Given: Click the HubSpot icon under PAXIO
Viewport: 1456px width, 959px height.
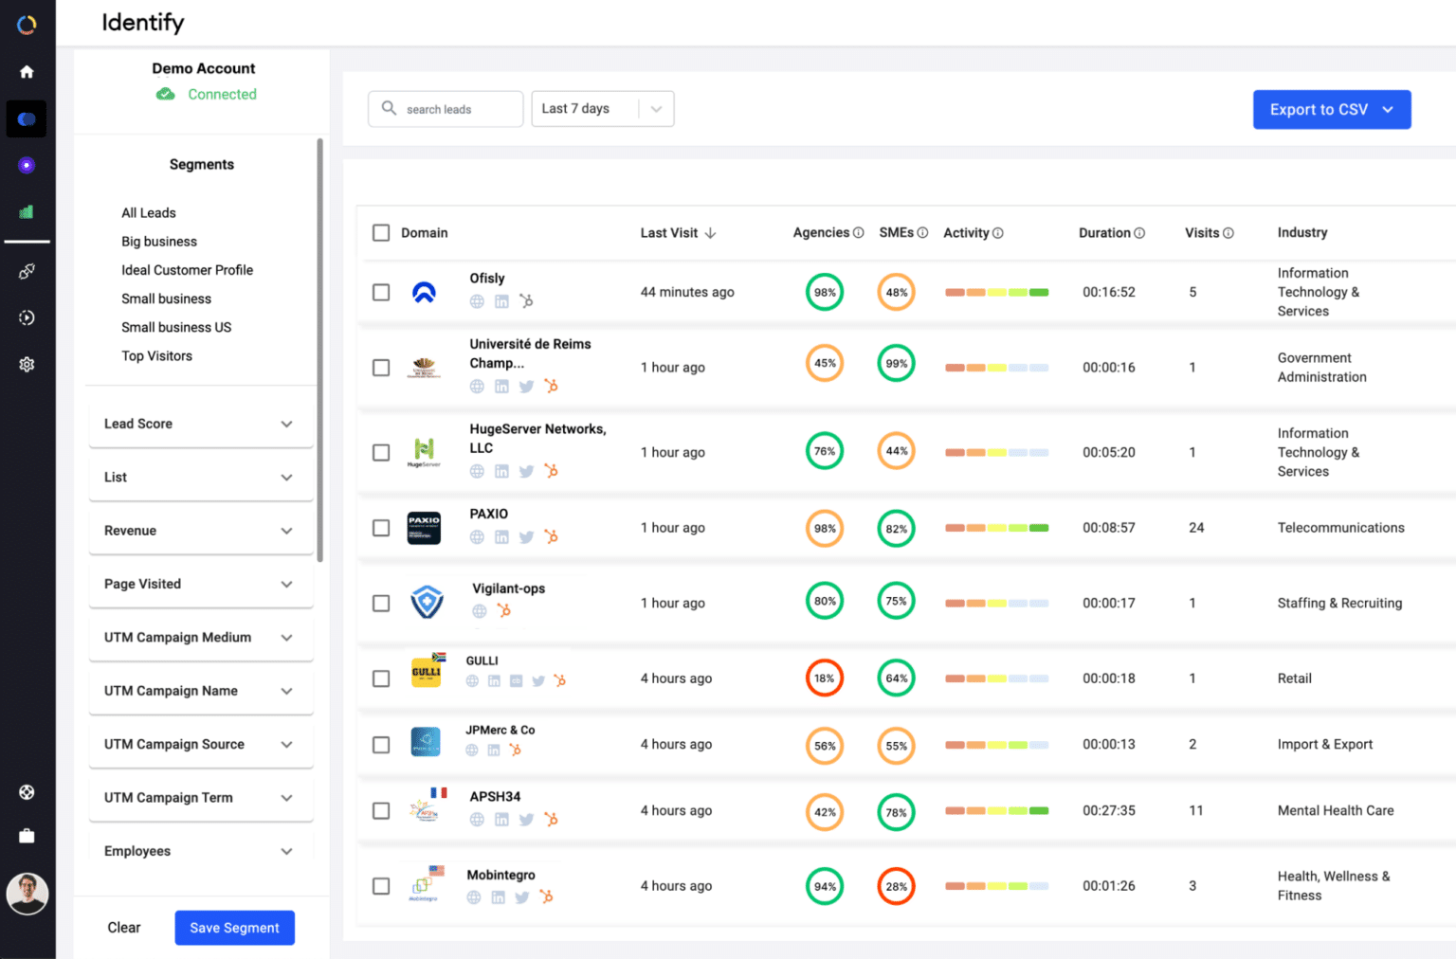Looking at the screenshot, I should [x=551, y=537].
